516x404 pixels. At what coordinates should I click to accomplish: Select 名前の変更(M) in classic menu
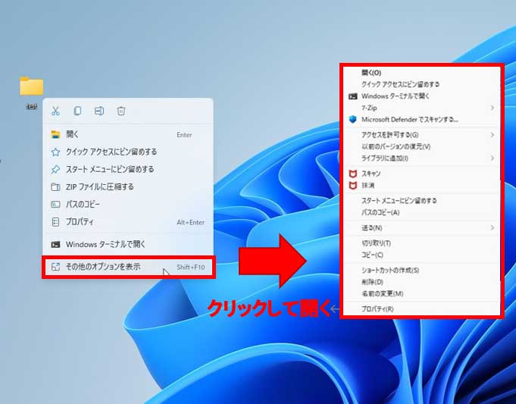[x=383, y=293]
